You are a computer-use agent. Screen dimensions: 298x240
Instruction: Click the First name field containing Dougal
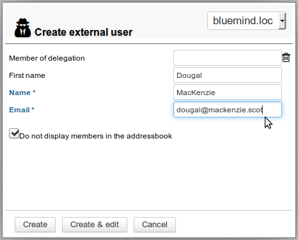pos(228,75)
